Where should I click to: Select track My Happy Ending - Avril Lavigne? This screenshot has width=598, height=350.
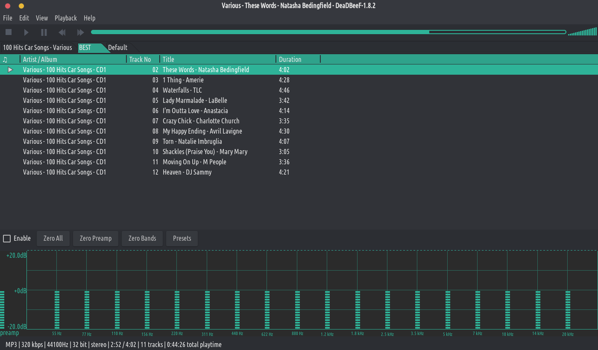point(299,131)
